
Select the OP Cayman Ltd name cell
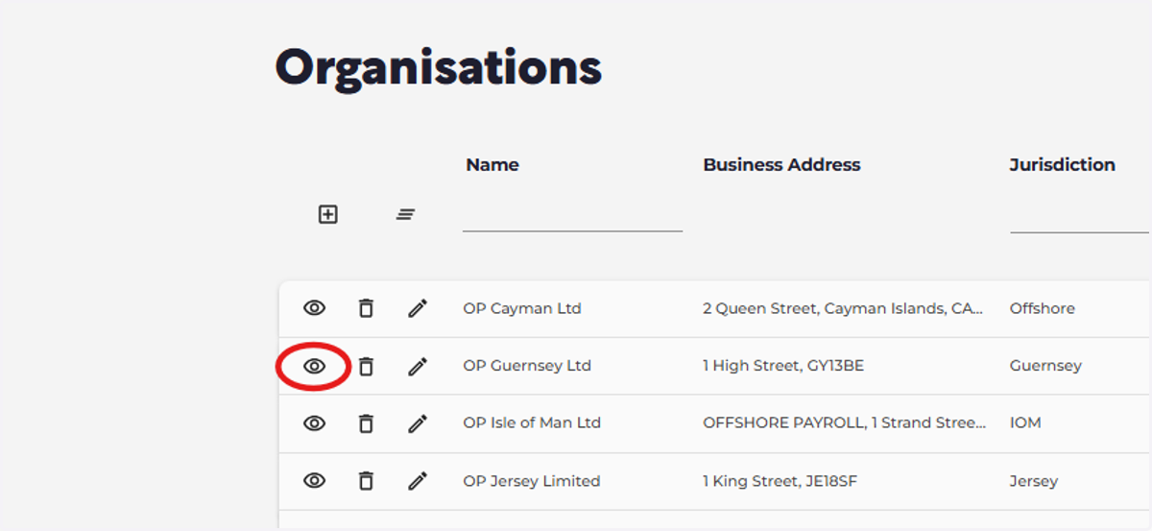tap(522, 308)
